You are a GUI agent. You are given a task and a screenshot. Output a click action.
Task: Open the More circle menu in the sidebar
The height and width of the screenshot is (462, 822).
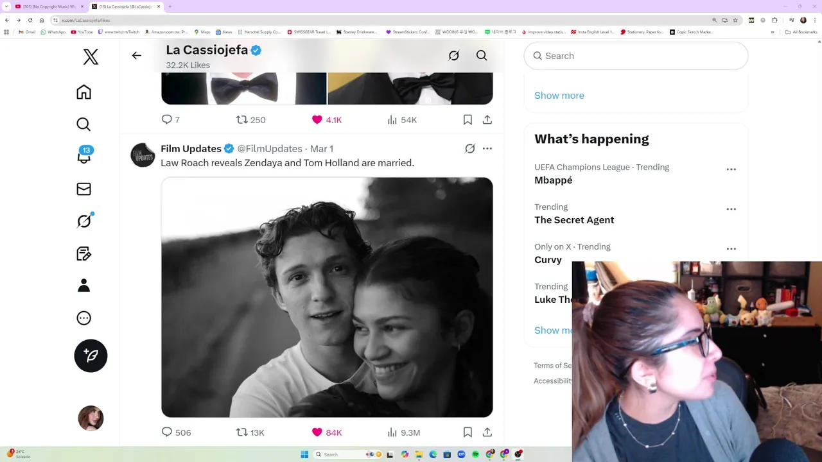click(x=83, y=318)
